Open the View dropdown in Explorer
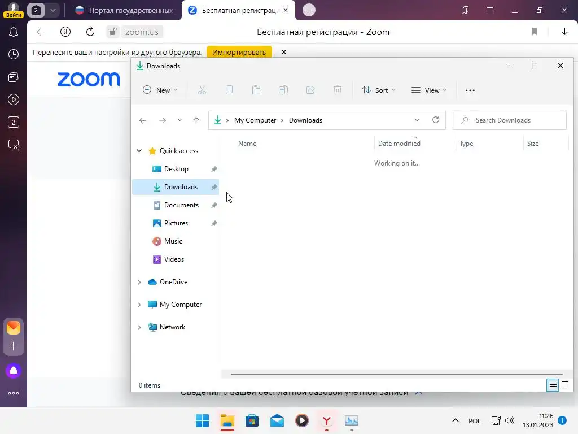 429,90
